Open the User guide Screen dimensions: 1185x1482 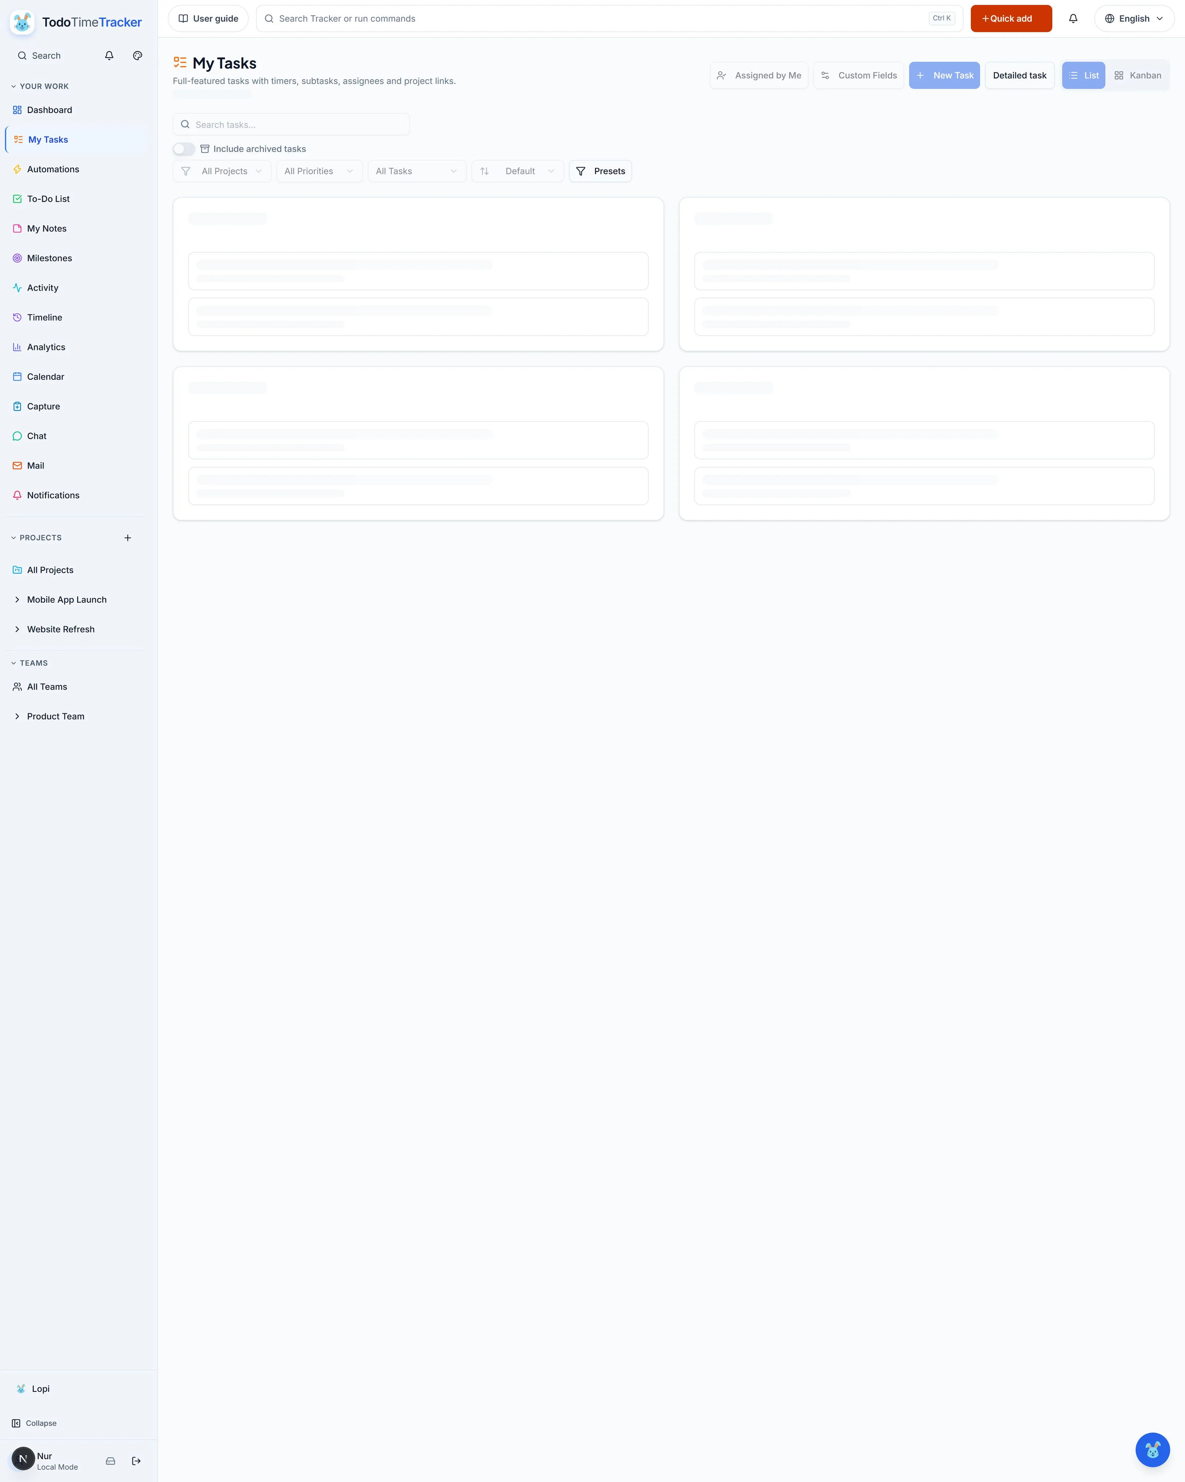(208, 19)
